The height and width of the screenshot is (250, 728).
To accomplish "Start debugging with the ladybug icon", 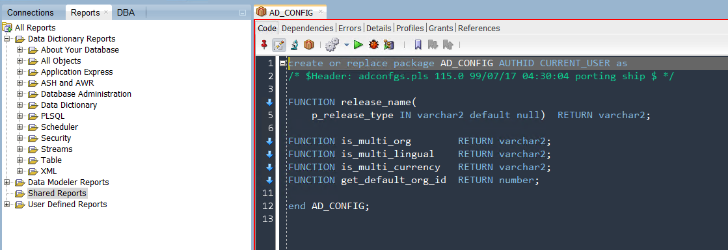I will [373, 45].
